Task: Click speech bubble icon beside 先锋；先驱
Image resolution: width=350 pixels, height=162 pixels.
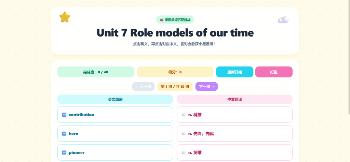Action: [x=184, y=134]
